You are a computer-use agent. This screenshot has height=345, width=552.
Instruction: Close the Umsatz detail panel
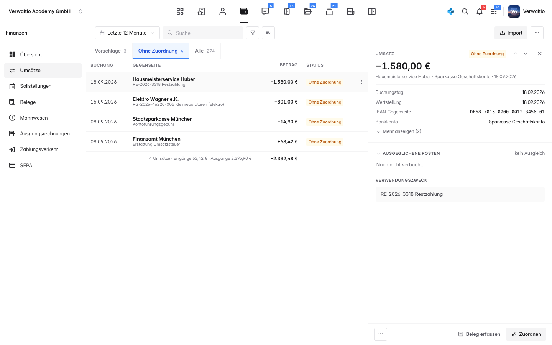(540, 54)
